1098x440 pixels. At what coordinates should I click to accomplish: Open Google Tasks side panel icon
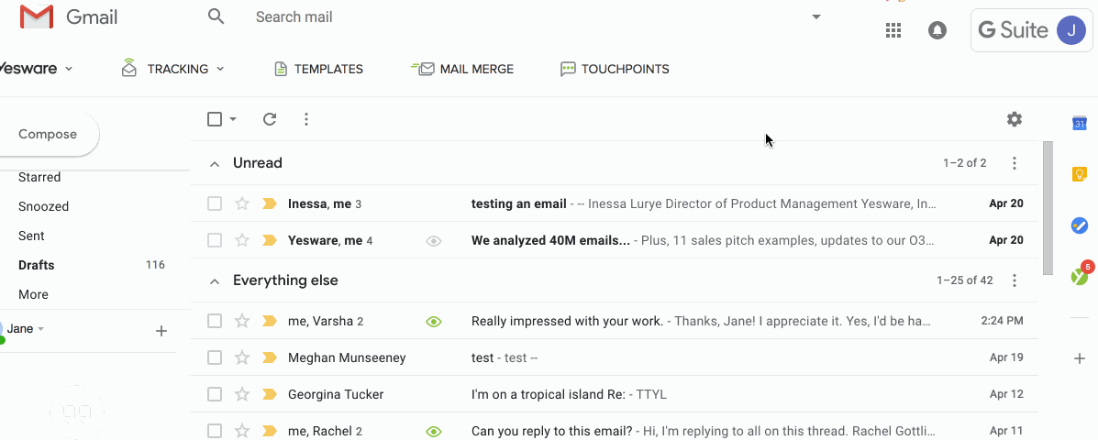click(x=1080, y=225)
